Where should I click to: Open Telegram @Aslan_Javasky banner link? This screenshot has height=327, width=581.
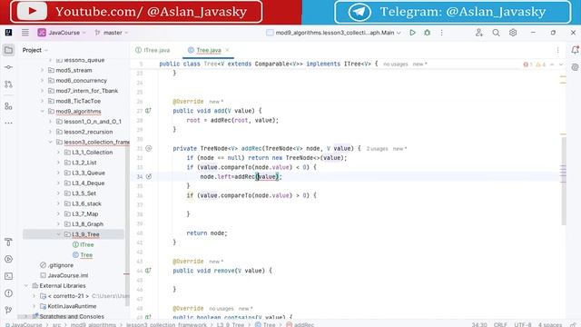click(452, 12)
